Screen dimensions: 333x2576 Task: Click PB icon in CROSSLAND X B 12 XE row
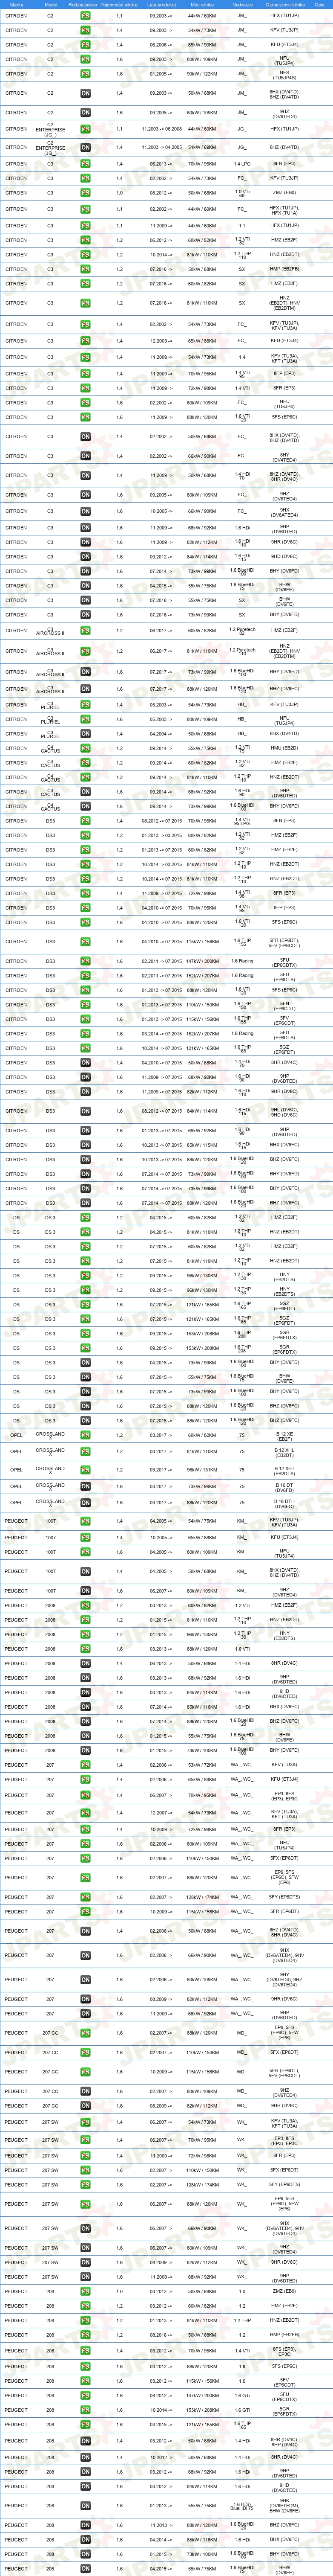click(86, 1435)
